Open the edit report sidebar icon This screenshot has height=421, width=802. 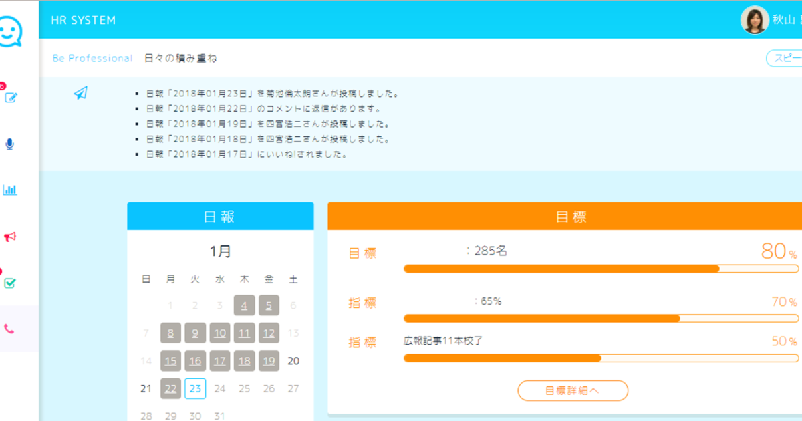point(10,98)
